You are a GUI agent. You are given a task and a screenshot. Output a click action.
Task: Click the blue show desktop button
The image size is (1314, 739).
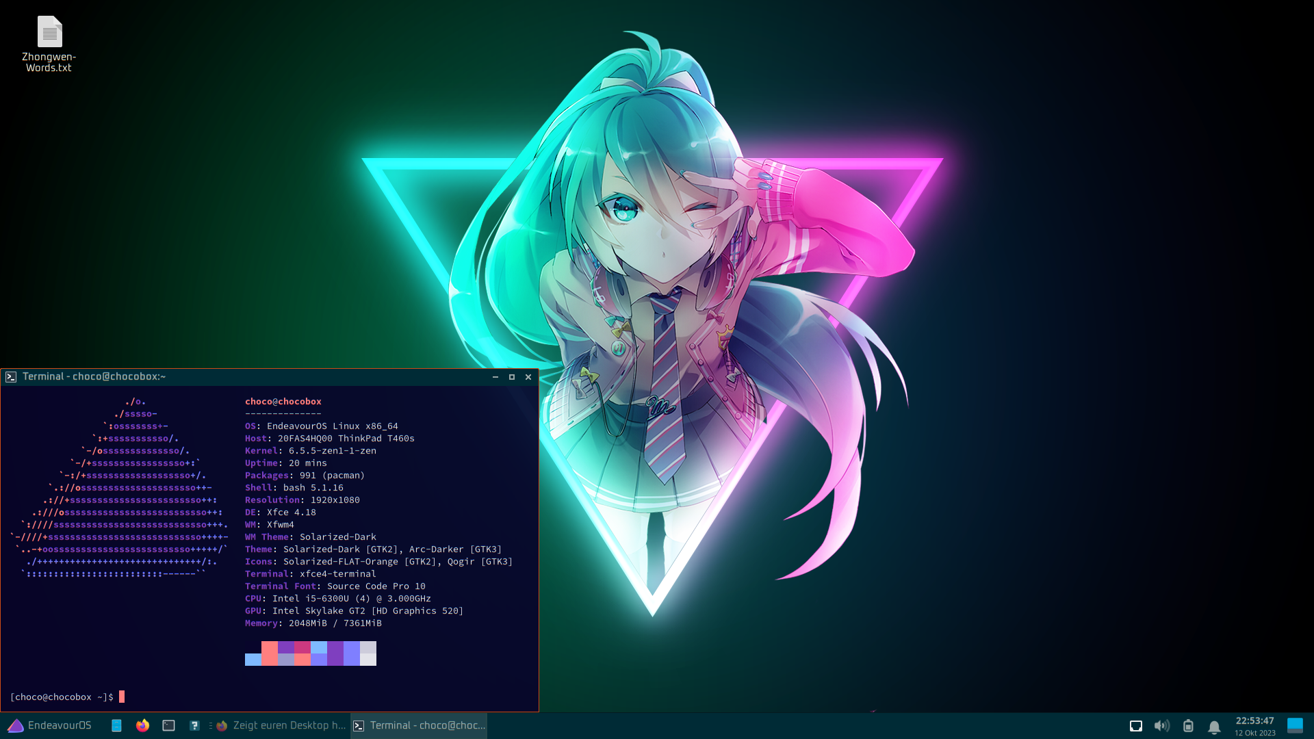tap(1295, 725)
